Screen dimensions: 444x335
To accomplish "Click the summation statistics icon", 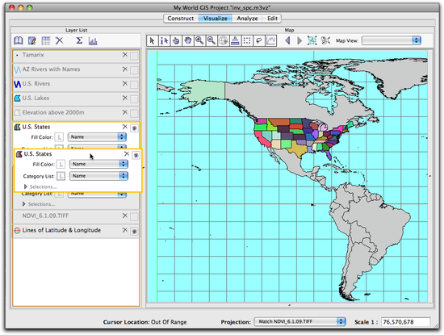I will 79,41.
